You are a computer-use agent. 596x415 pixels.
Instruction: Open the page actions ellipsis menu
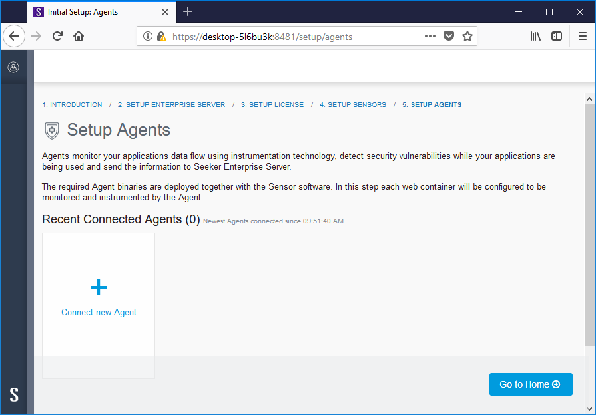[x=430, y=36]
